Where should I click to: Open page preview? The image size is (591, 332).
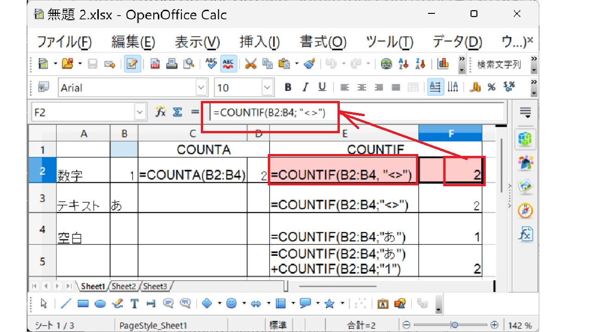[188, 64]
